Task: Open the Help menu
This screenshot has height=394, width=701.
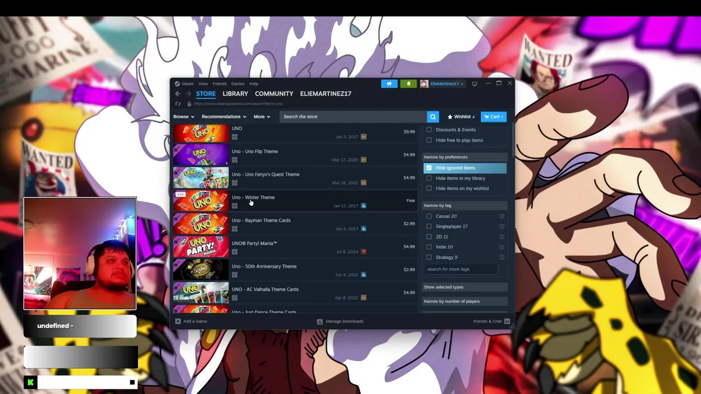Action: [x=254, y=84]
